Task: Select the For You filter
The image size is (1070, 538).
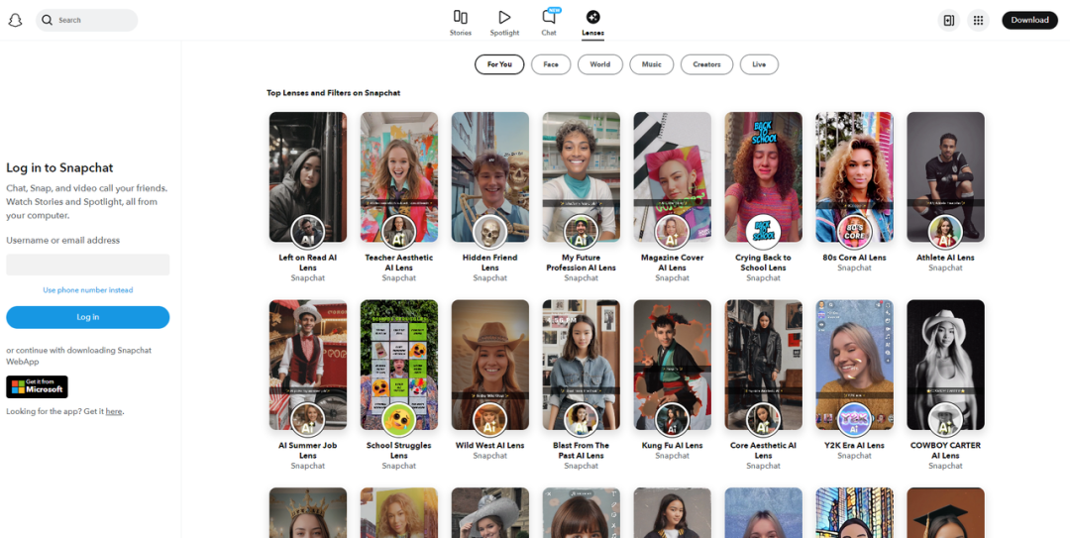Action: [x=499, y=64]
